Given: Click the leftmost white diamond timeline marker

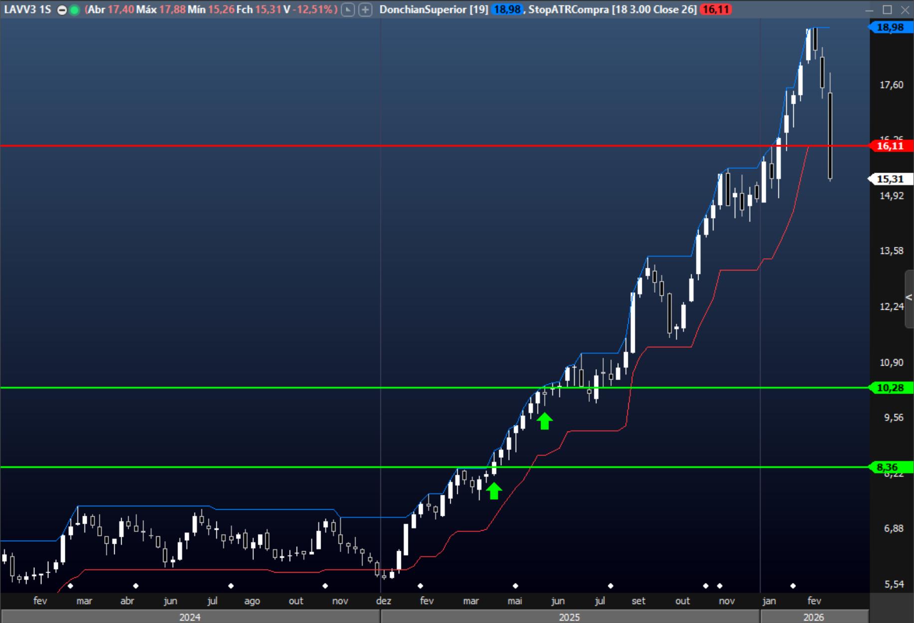Looking at the screenshot, I should click(70, 586).
